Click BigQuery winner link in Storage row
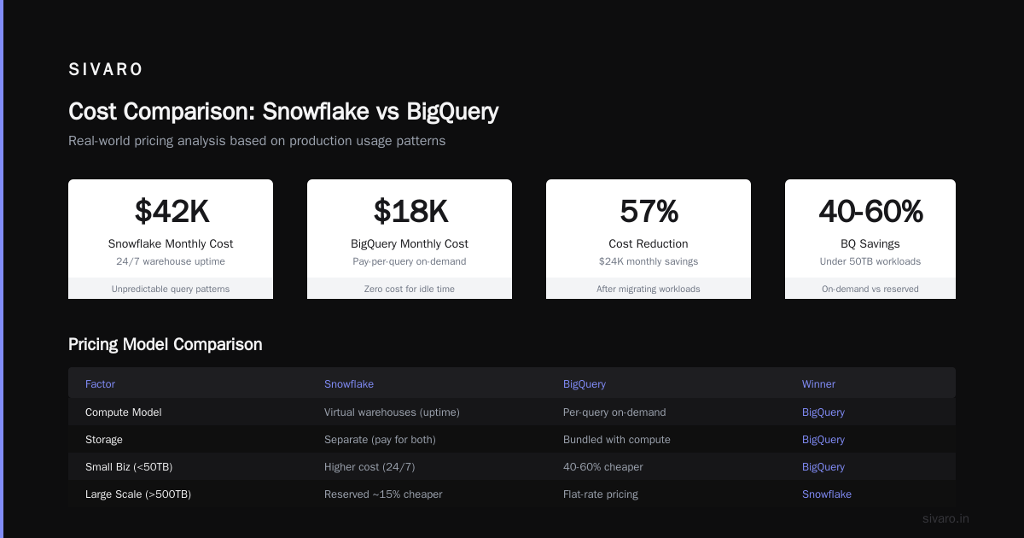 point(823,440)
